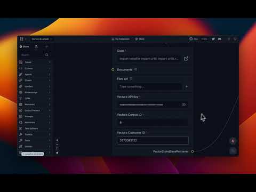Open the Discord icon link

tap(220, 39)
